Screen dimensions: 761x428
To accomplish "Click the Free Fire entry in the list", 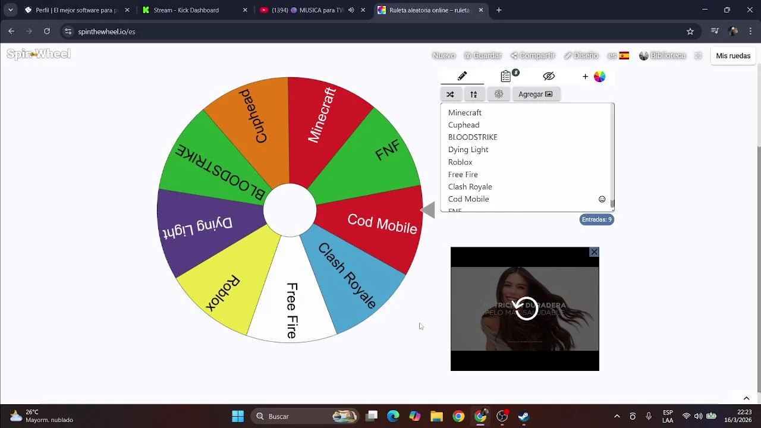I will (463, 174).
